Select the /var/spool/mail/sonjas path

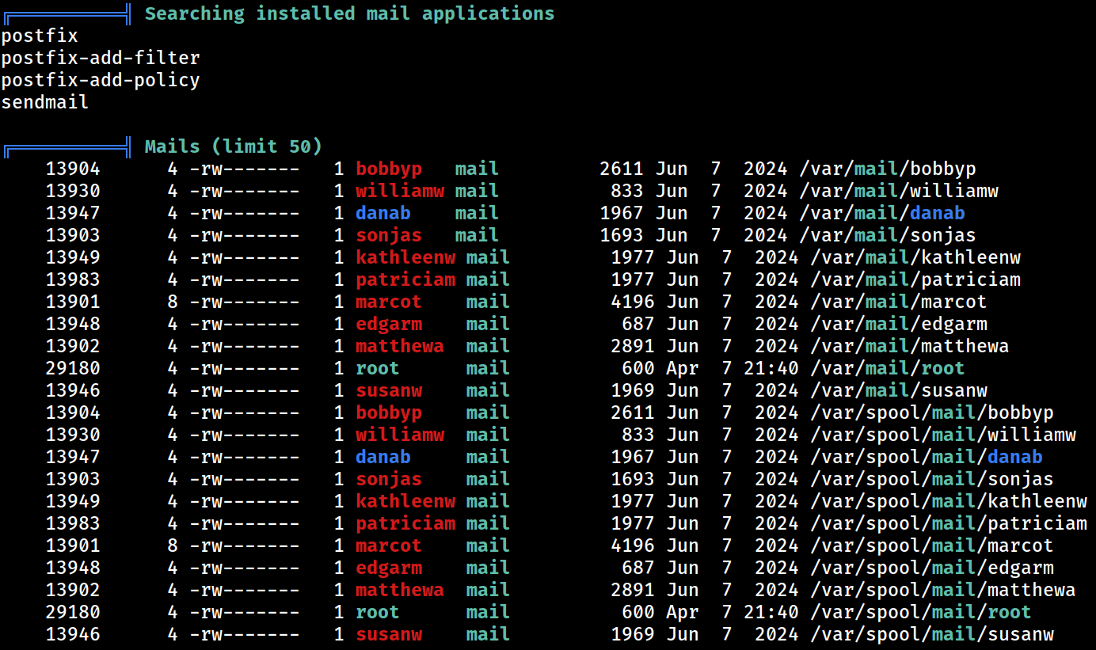pos(932,479)
